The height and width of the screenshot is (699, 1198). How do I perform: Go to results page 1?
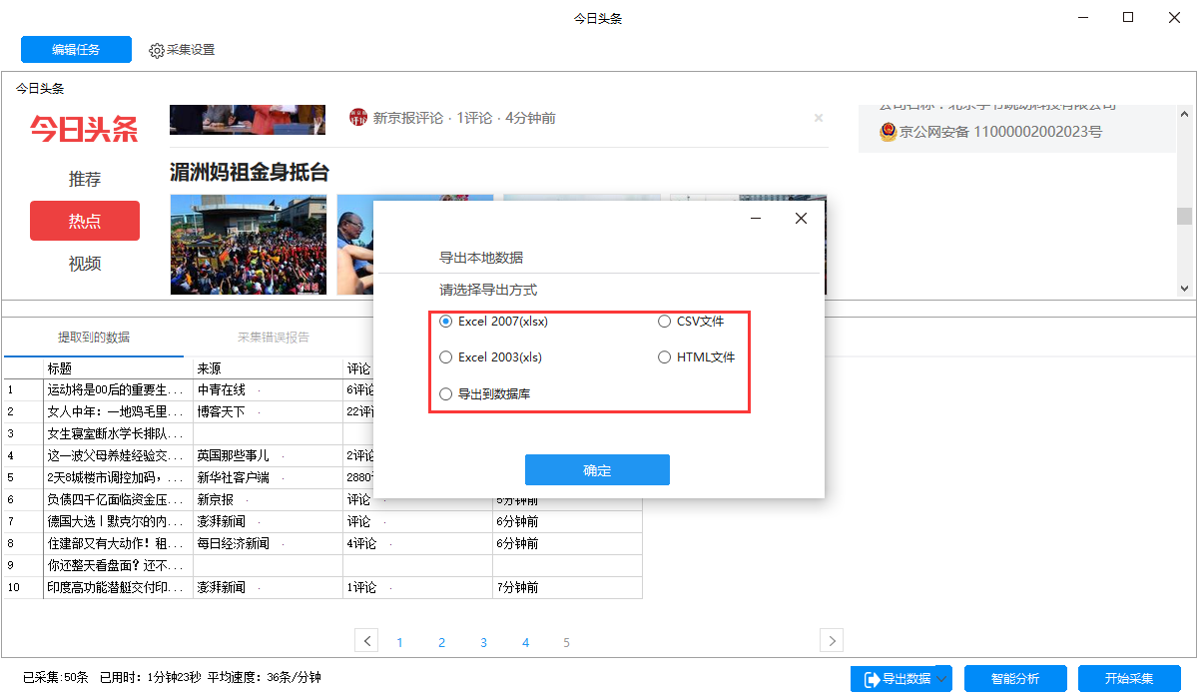(x=400, y=642)
